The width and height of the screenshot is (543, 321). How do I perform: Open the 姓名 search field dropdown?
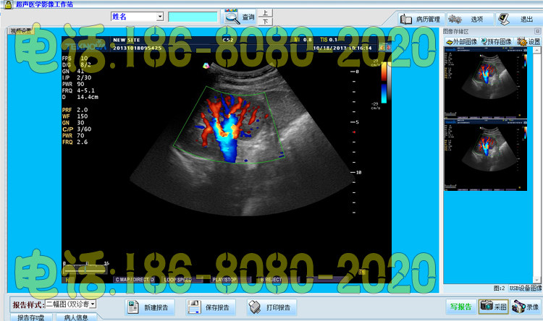coord(160,16)
